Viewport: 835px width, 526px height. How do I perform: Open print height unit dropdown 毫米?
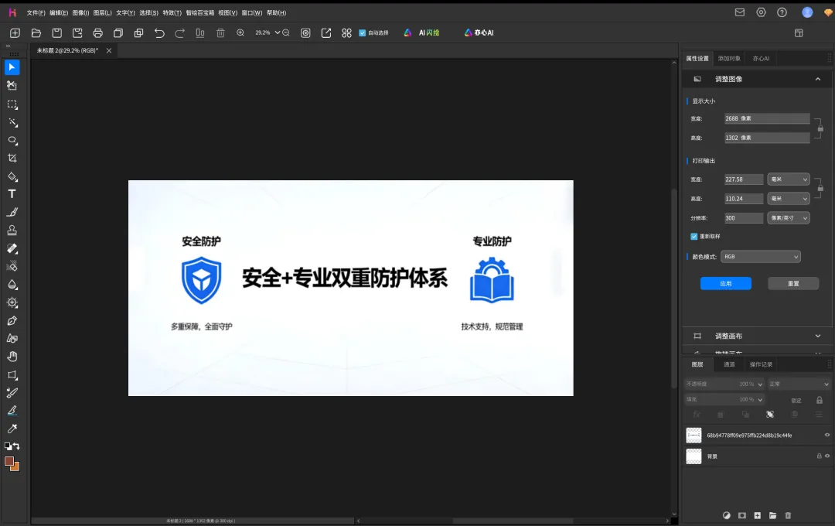pyautogui.click(x=789, y=199)
